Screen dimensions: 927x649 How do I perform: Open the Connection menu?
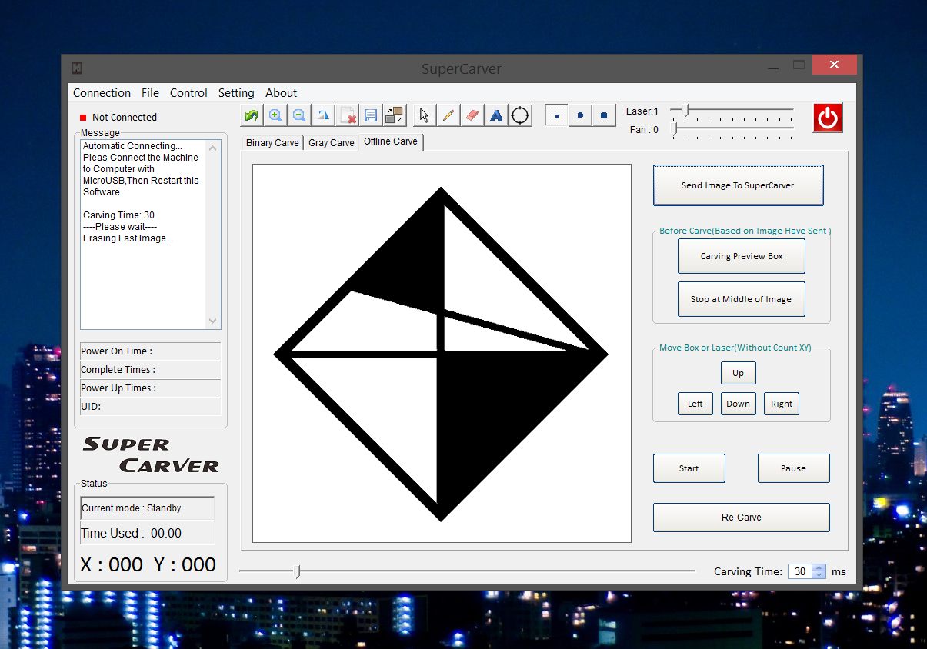(x=102, y=92)
